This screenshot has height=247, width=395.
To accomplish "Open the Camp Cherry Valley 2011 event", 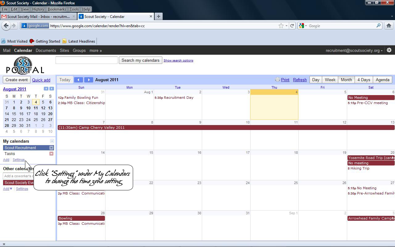I will [226, 128].
